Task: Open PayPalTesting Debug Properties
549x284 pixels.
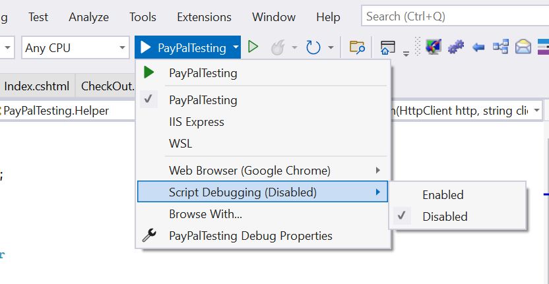Action: pyautogui.click(x=263, y=235)
